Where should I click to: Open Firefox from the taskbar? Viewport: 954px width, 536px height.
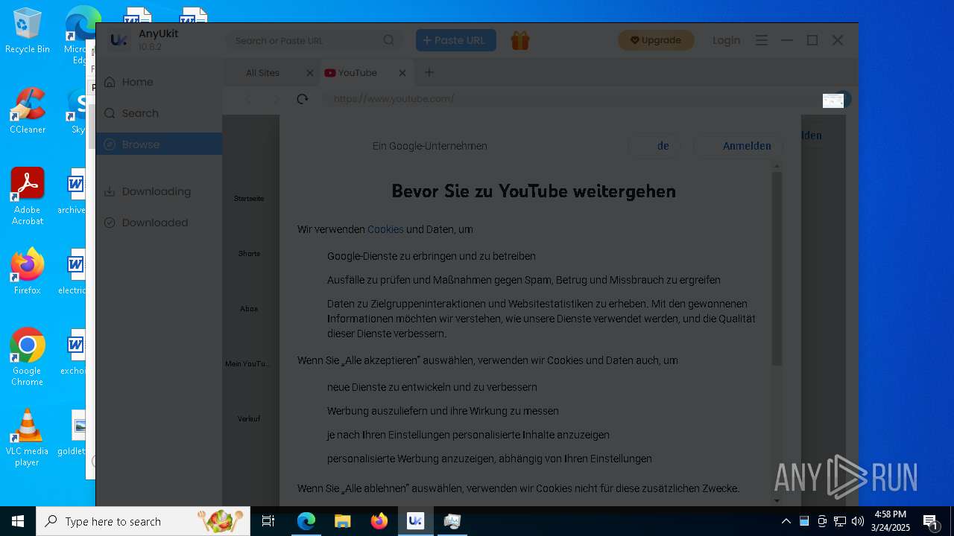pyautogui.click(x=379, y=521)
